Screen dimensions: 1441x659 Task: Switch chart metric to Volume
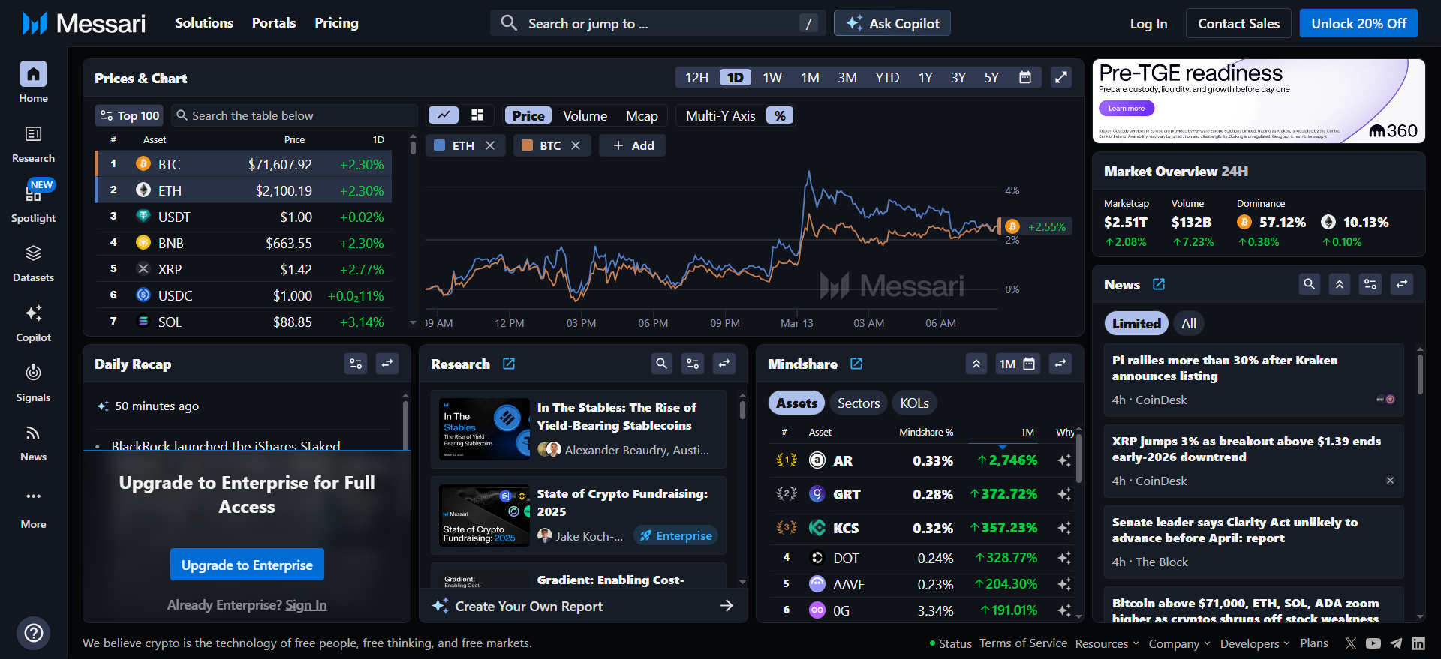[585, 115]
